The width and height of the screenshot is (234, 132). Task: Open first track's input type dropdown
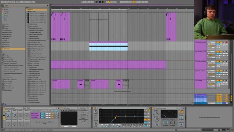pyautogui.click(x=211, y=43)
